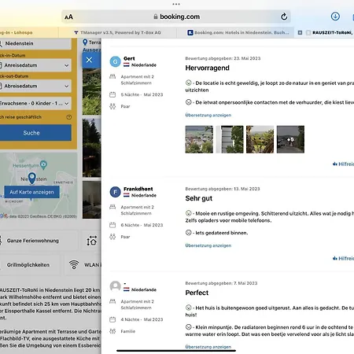This screenshot has height=354, width=354.
Task: Open the Safari downloads icon
Action: click(335, 17)
